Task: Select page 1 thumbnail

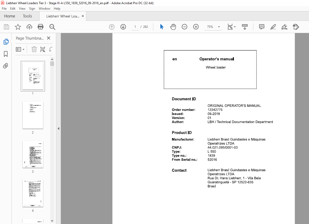Action: [33, 76]
